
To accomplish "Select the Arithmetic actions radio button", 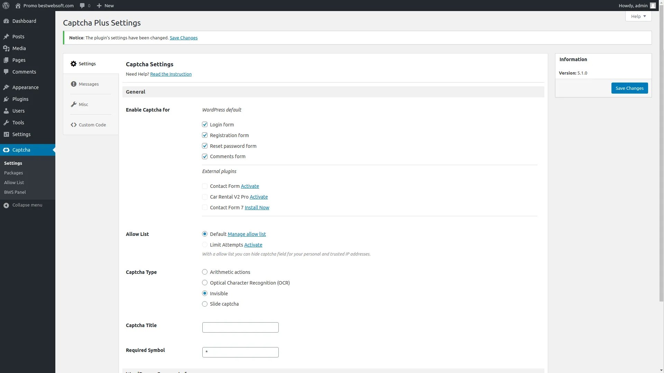I will click(204, 272).
